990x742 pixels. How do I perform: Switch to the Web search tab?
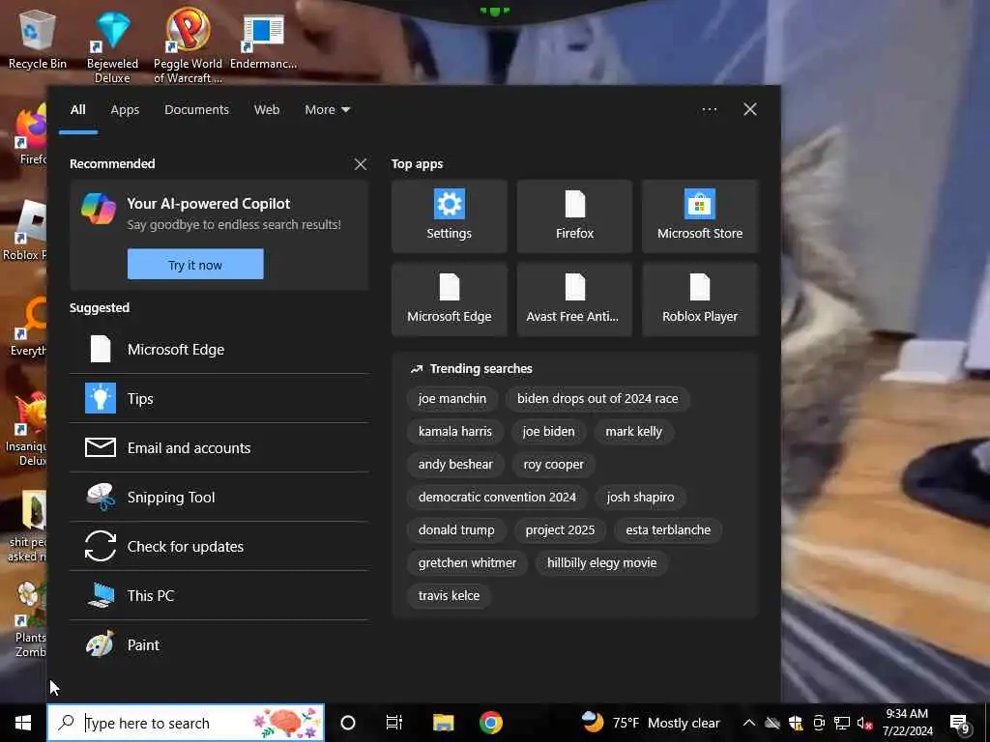[x=267, y=110]
